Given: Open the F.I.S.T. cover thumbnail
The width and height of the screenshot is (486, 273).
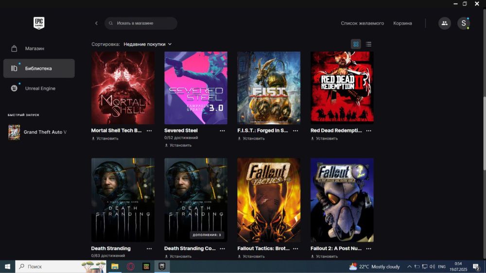Looking at the screenshot, I should 269,88.
